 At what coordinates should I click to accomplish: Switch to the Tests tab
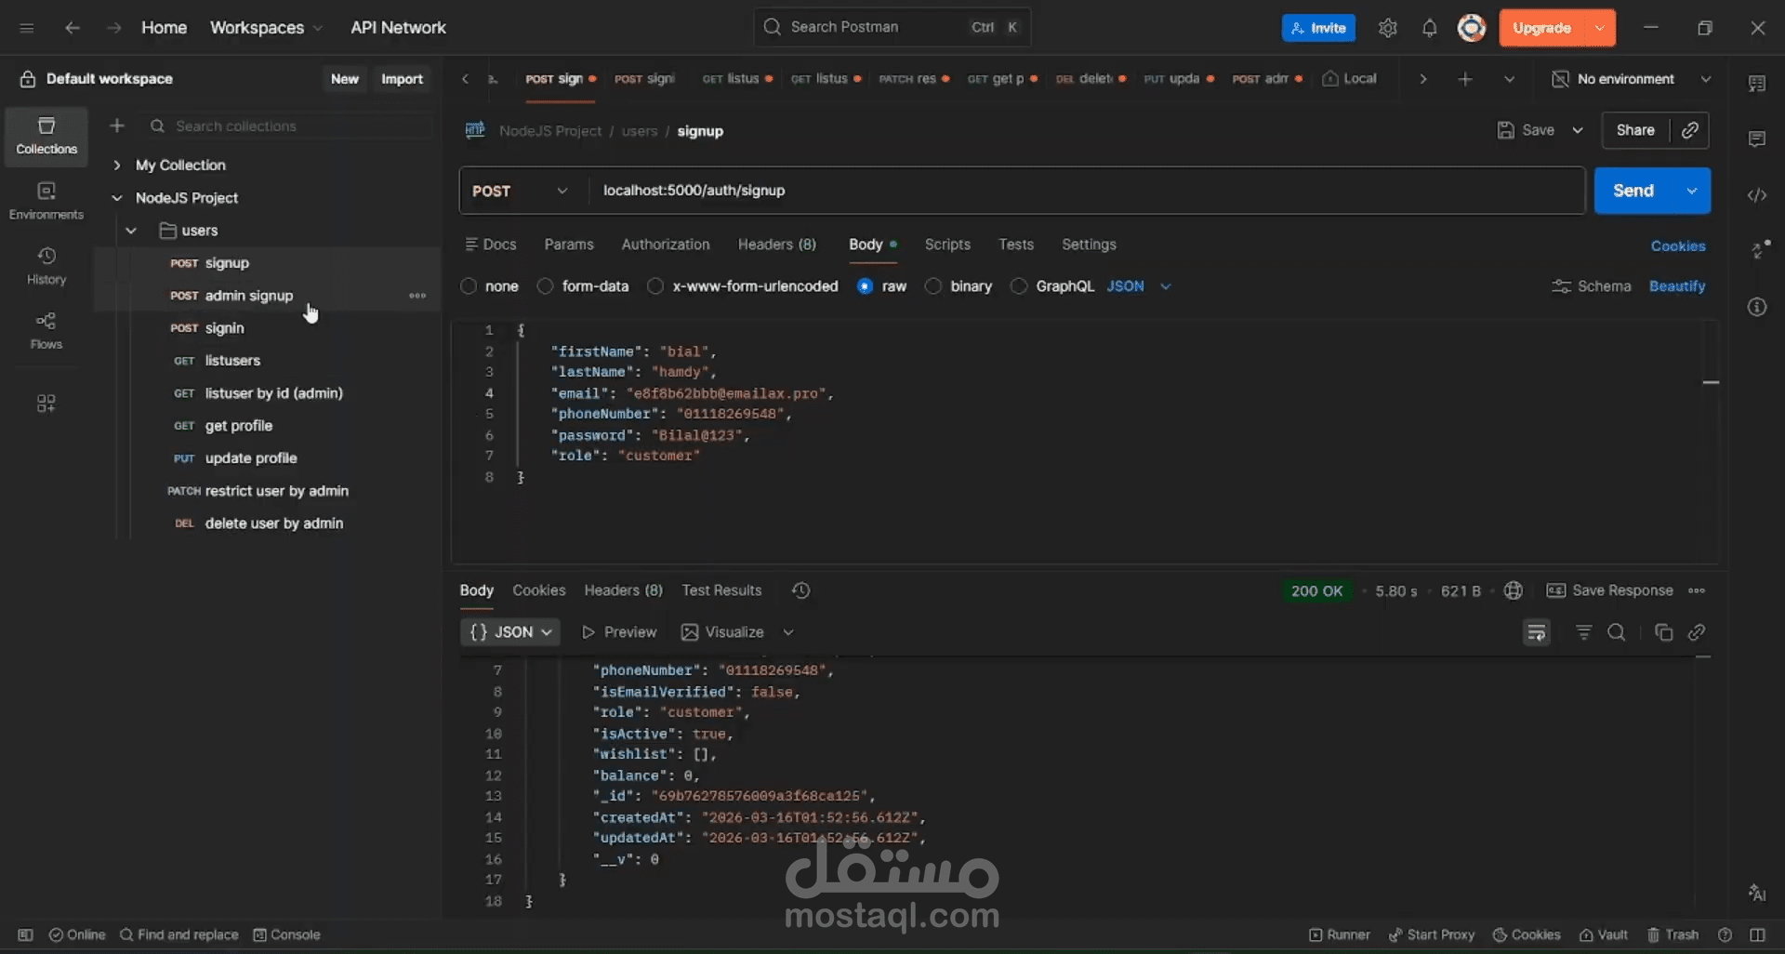pos(1016,245)
